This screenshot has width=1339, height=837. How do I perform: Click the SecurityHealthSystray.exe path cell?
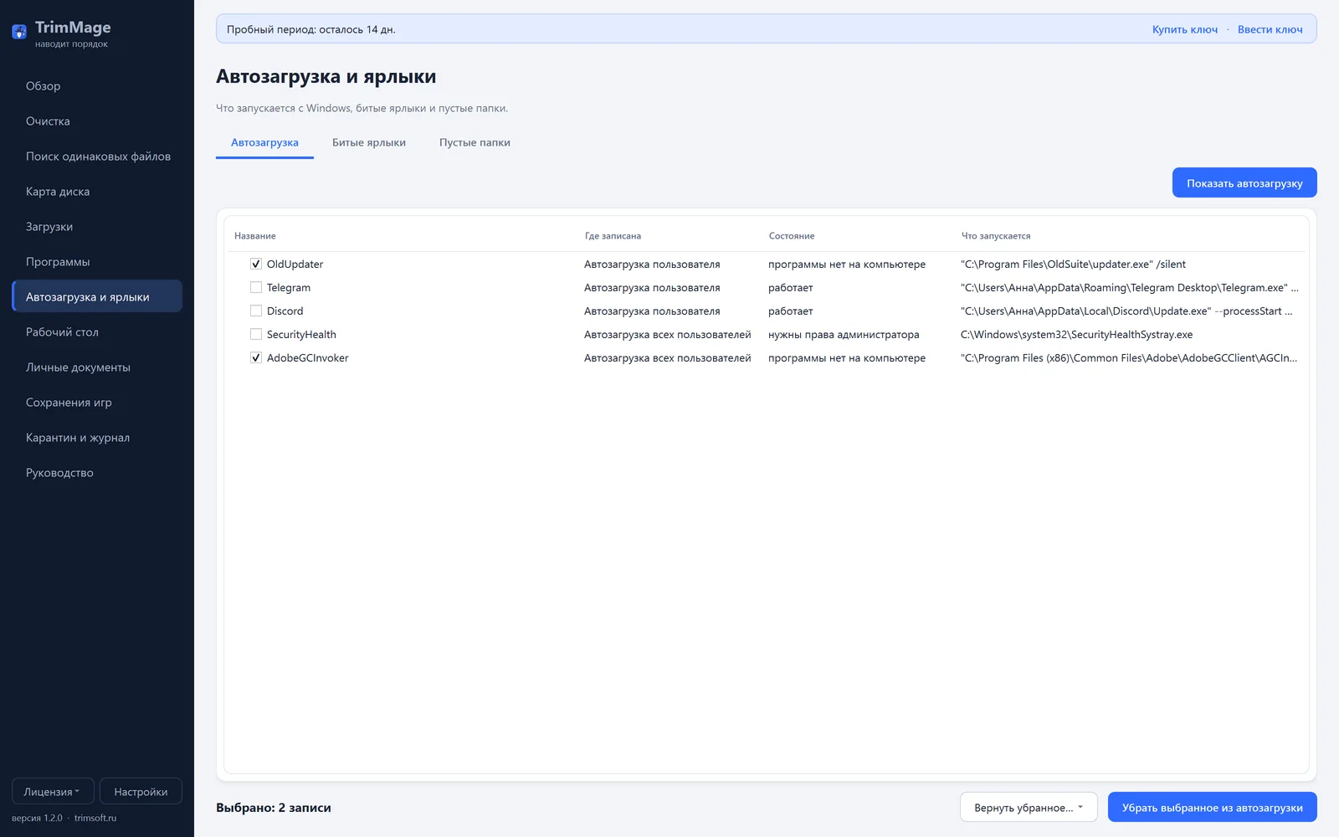coord(1077,334)
